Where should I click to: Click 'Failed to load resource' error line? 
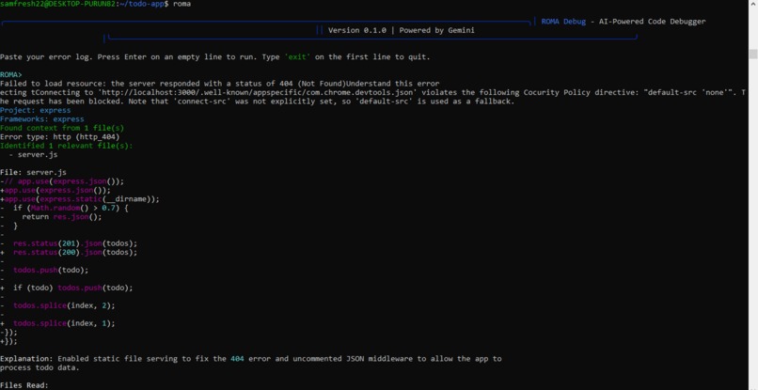(219, 84)
